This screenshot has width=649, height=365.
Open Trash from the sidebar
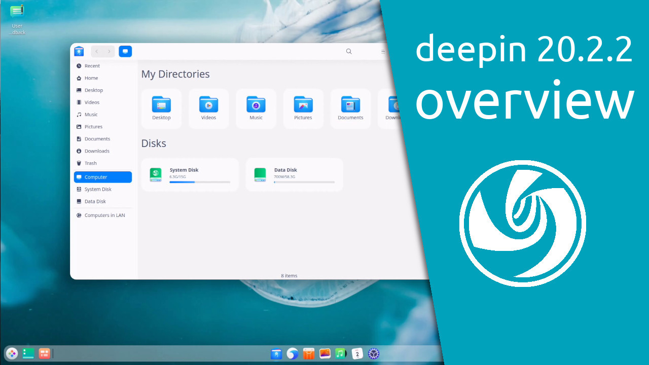click(x=90, y=163)
